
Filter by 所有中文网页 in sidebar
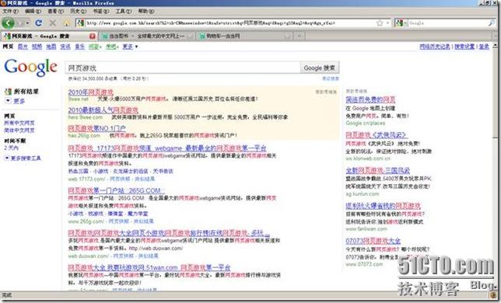[19, 123]
